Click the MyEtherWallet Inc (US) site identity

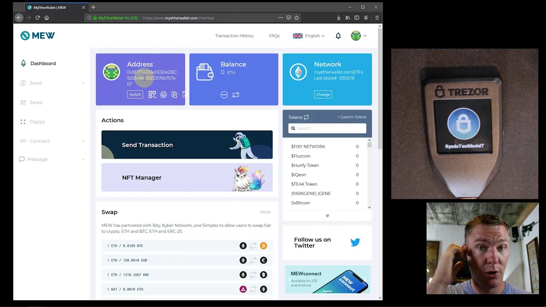(x=113, y=18)
